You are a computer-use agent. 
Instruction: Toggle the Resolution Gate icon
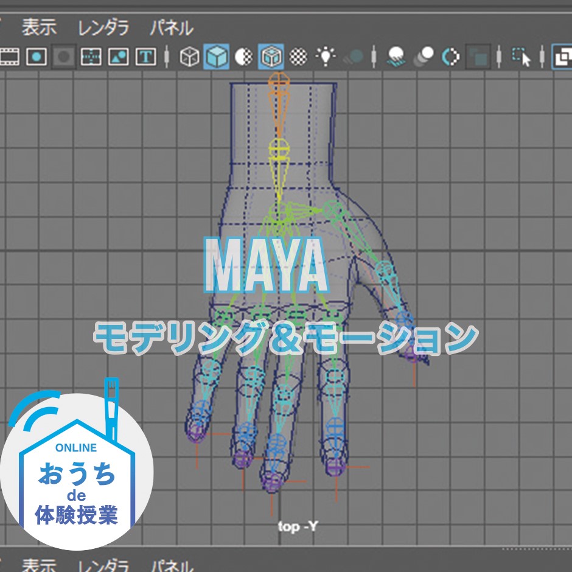point(37,57)
